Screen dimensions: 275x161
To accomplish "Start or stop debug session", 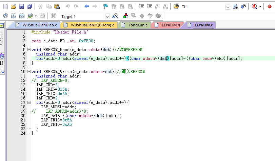I will click(x=254, y=7).
